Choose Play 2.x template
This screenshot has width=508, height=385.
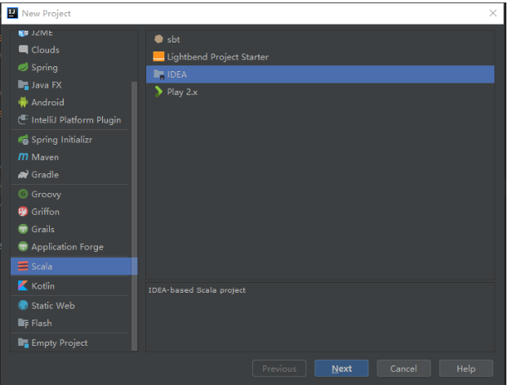320,92
